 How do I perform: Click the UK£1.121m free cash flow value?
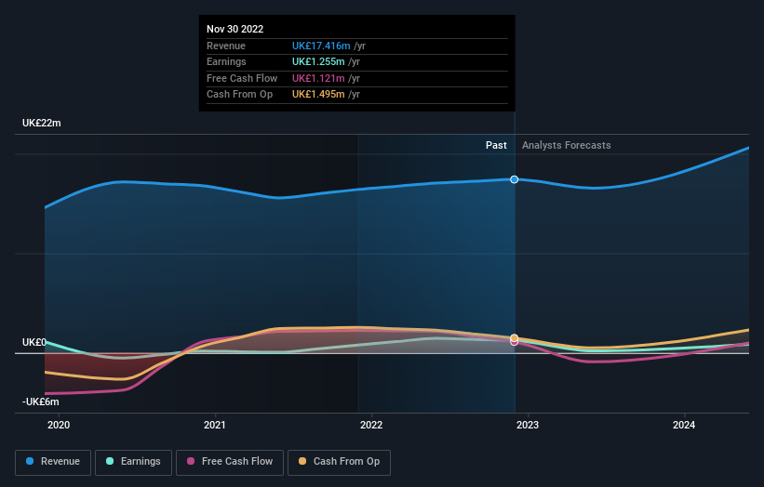click(x=318, y=78)
